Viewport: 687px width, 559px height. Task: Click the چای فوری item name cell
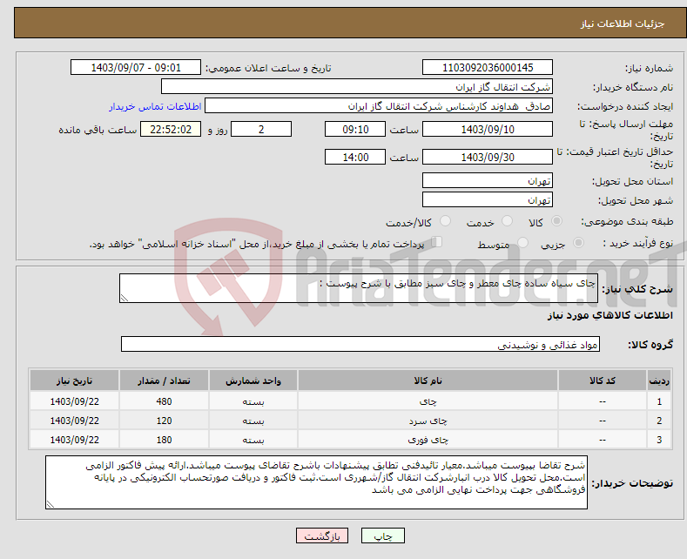(x=428, y=440)
